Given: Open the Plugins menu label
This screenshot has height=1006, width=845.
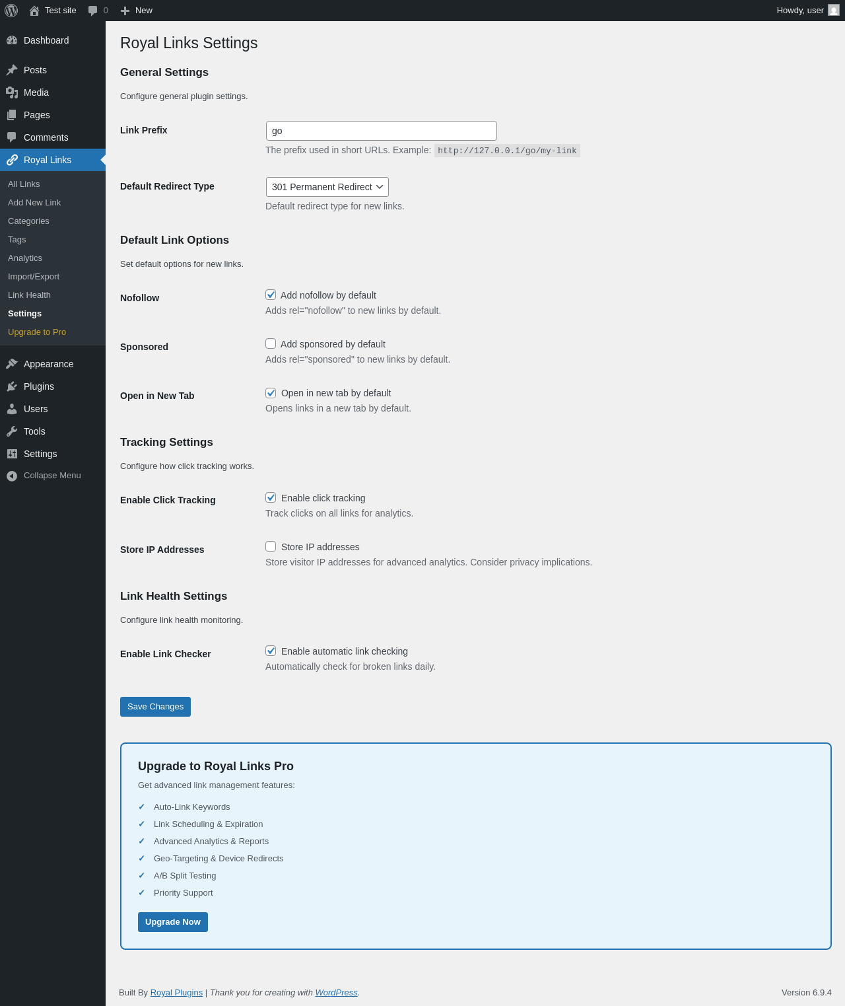Looking at the screenshot, I should (x=39, y=386).
